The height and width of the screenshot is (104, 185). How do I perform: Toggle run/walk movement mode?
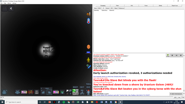pyautogui.click(x=82, y=92)
